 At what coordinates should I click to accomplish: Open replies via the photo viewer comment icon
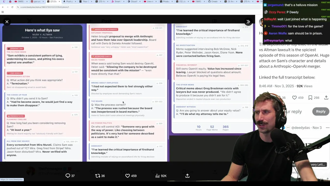(68, 176)
